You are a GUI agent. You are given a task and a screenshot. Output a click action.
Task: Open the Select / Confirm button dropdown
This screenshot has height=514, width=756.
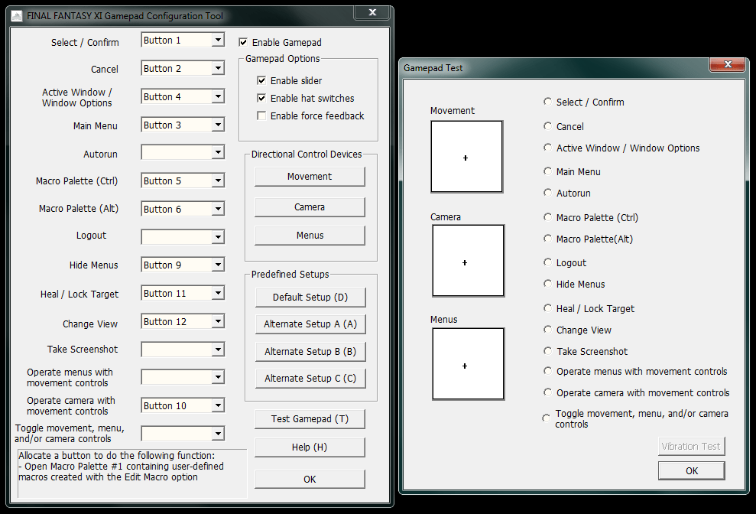(218, 40)
